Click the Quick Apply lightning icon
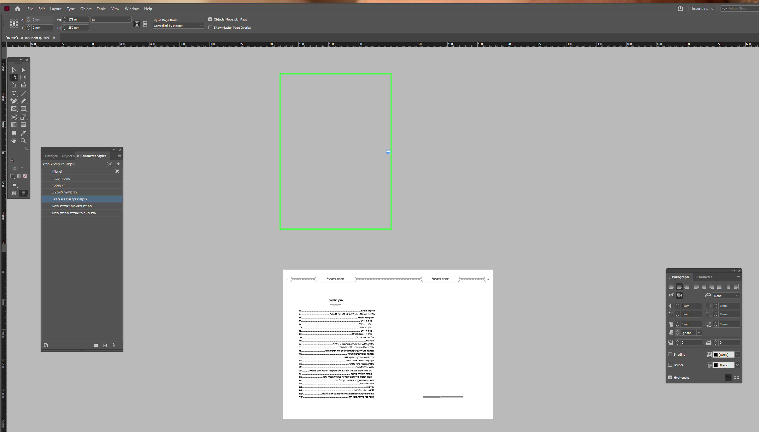The image size is (759, 432). pos(118,164)
